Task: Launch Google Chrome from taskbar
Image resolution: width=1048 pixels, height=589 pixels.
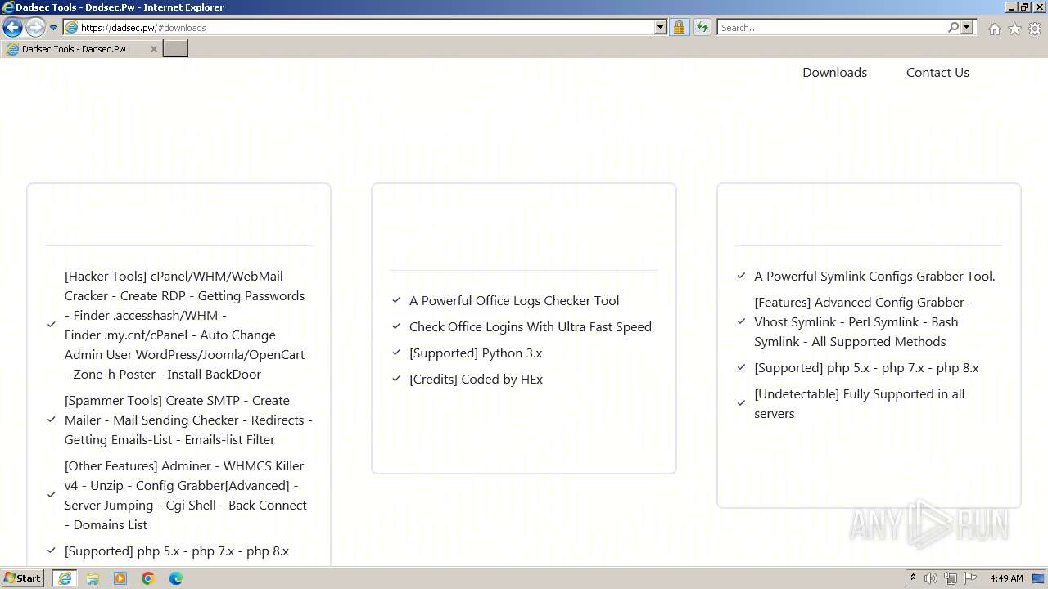Action: click(x=148, y=578)
